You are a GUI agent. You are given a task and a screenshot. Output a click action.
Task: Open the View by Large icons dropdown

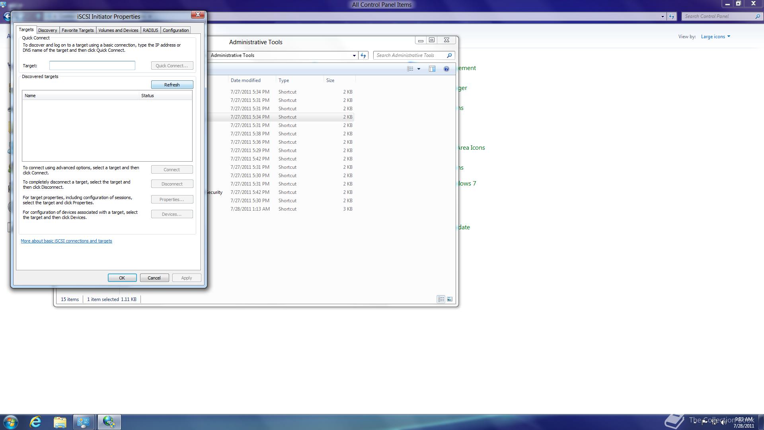coord(715,37)
